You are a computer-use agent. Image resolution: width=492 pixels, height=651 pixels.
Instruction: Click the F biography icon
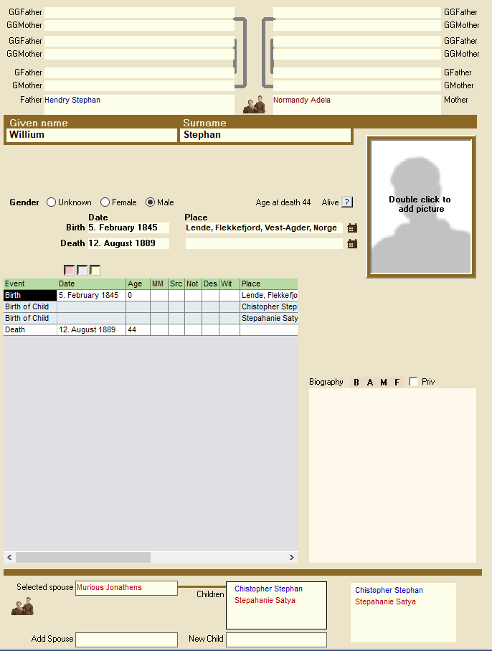(x=397, y=383)
